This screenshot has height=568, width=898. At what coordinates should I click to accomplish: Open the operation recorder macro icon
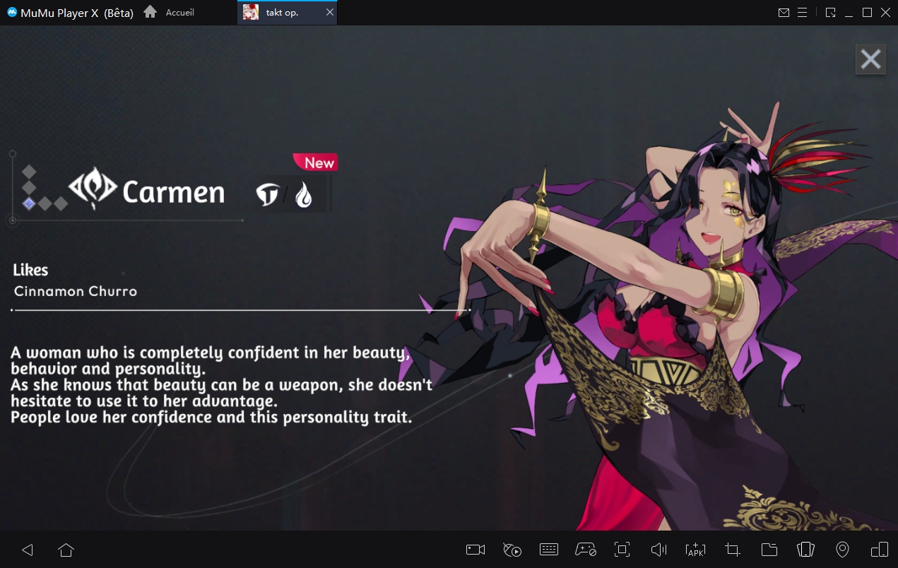[x=512, y=550]
